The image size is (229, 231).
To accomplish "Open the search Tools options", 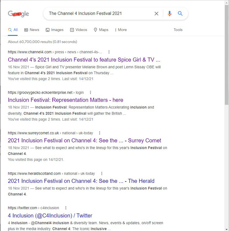I will tap(178, 30).
